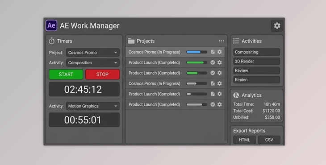The image size is (326, 165).
Task: Select the Replen activity
Action: 257,79
